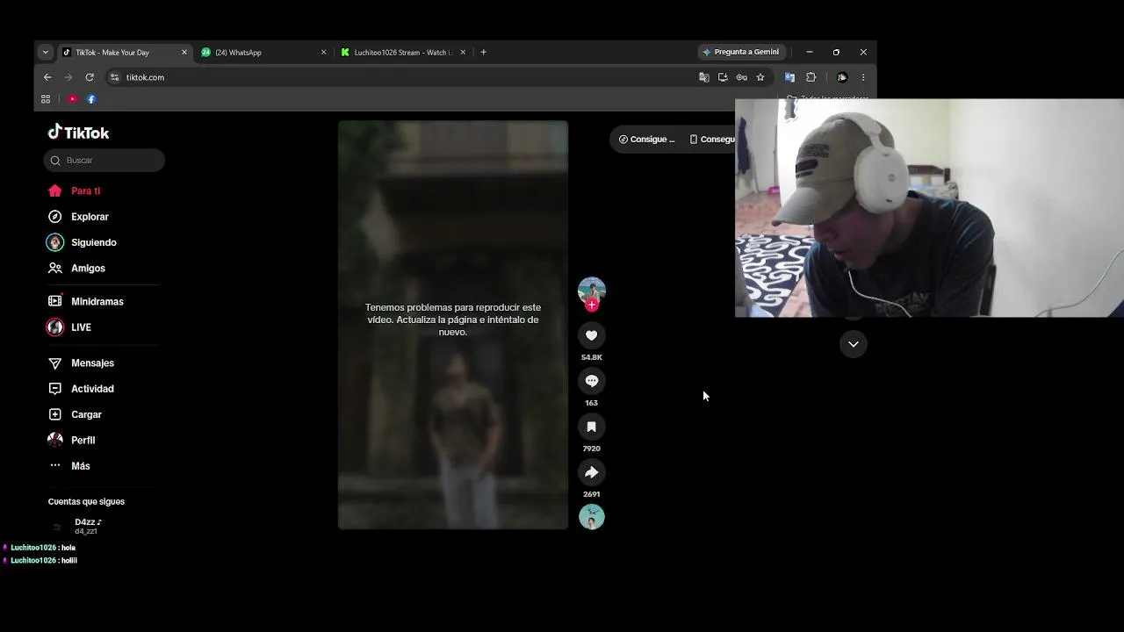Click the 7920 saves count
The image size is (1124, 632).
tap(592, 449)
